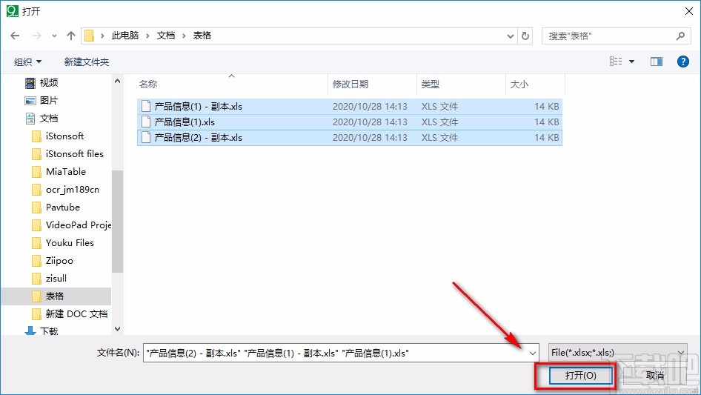The width and height of the screenshot is (701, 395).
Task: Open the iStonsoft files folder
Action: pyautogui.click(x=74, y=154)
